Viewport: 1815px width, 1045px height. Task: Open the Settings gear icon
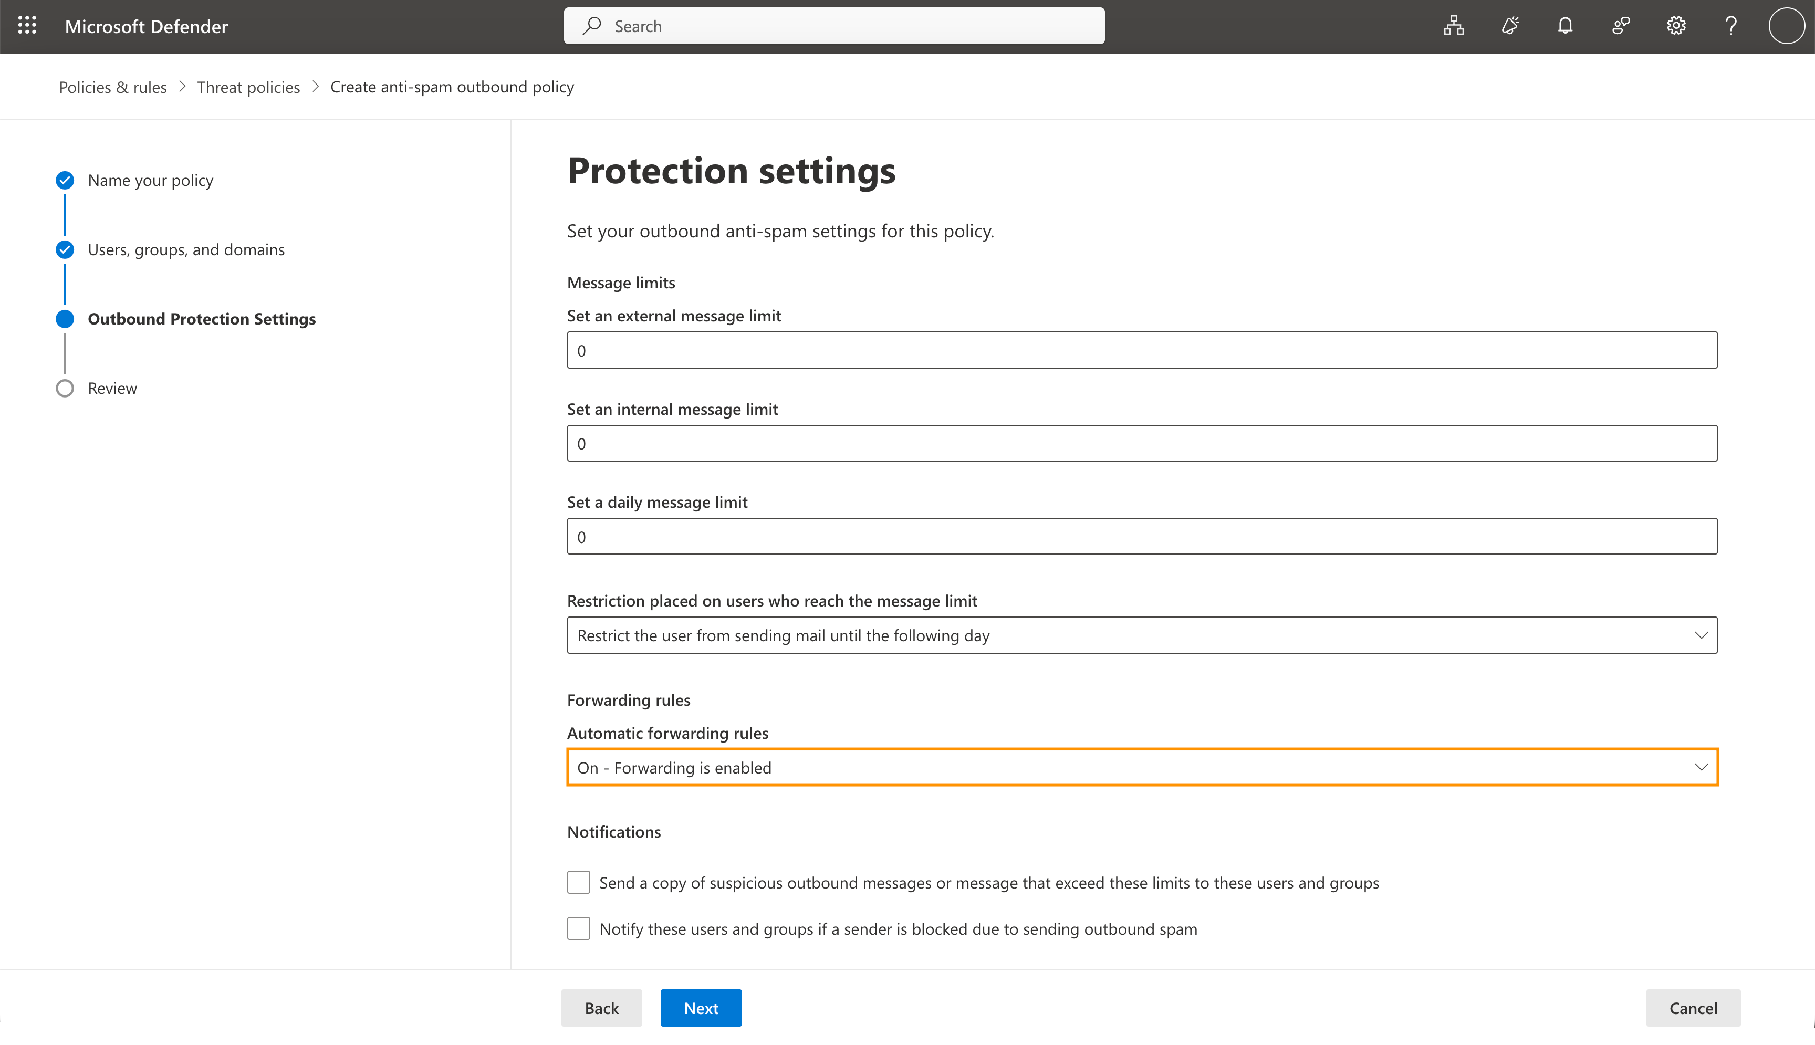(x=1676, y=26)
